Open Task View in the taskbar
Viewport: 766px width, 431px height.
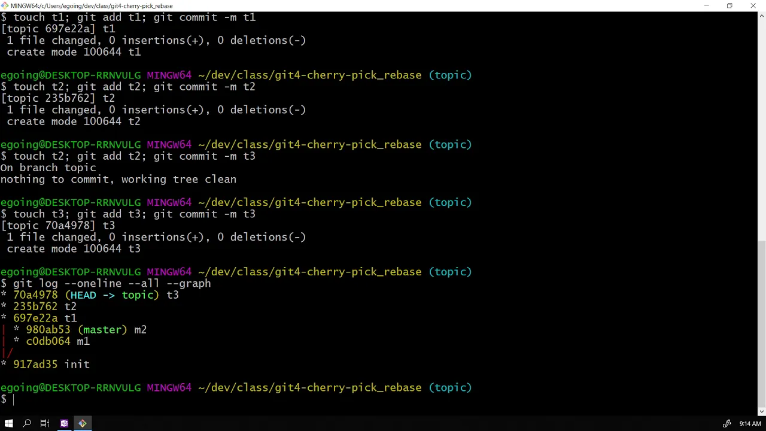[44, 423]
